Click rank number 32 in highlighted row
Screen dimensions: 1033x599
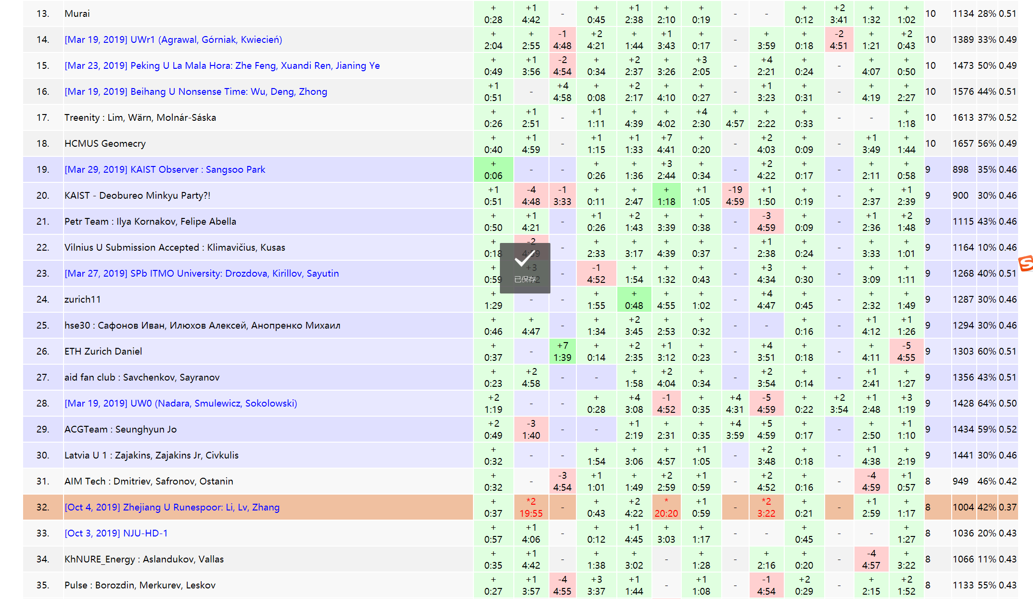[x=43, y=507]
